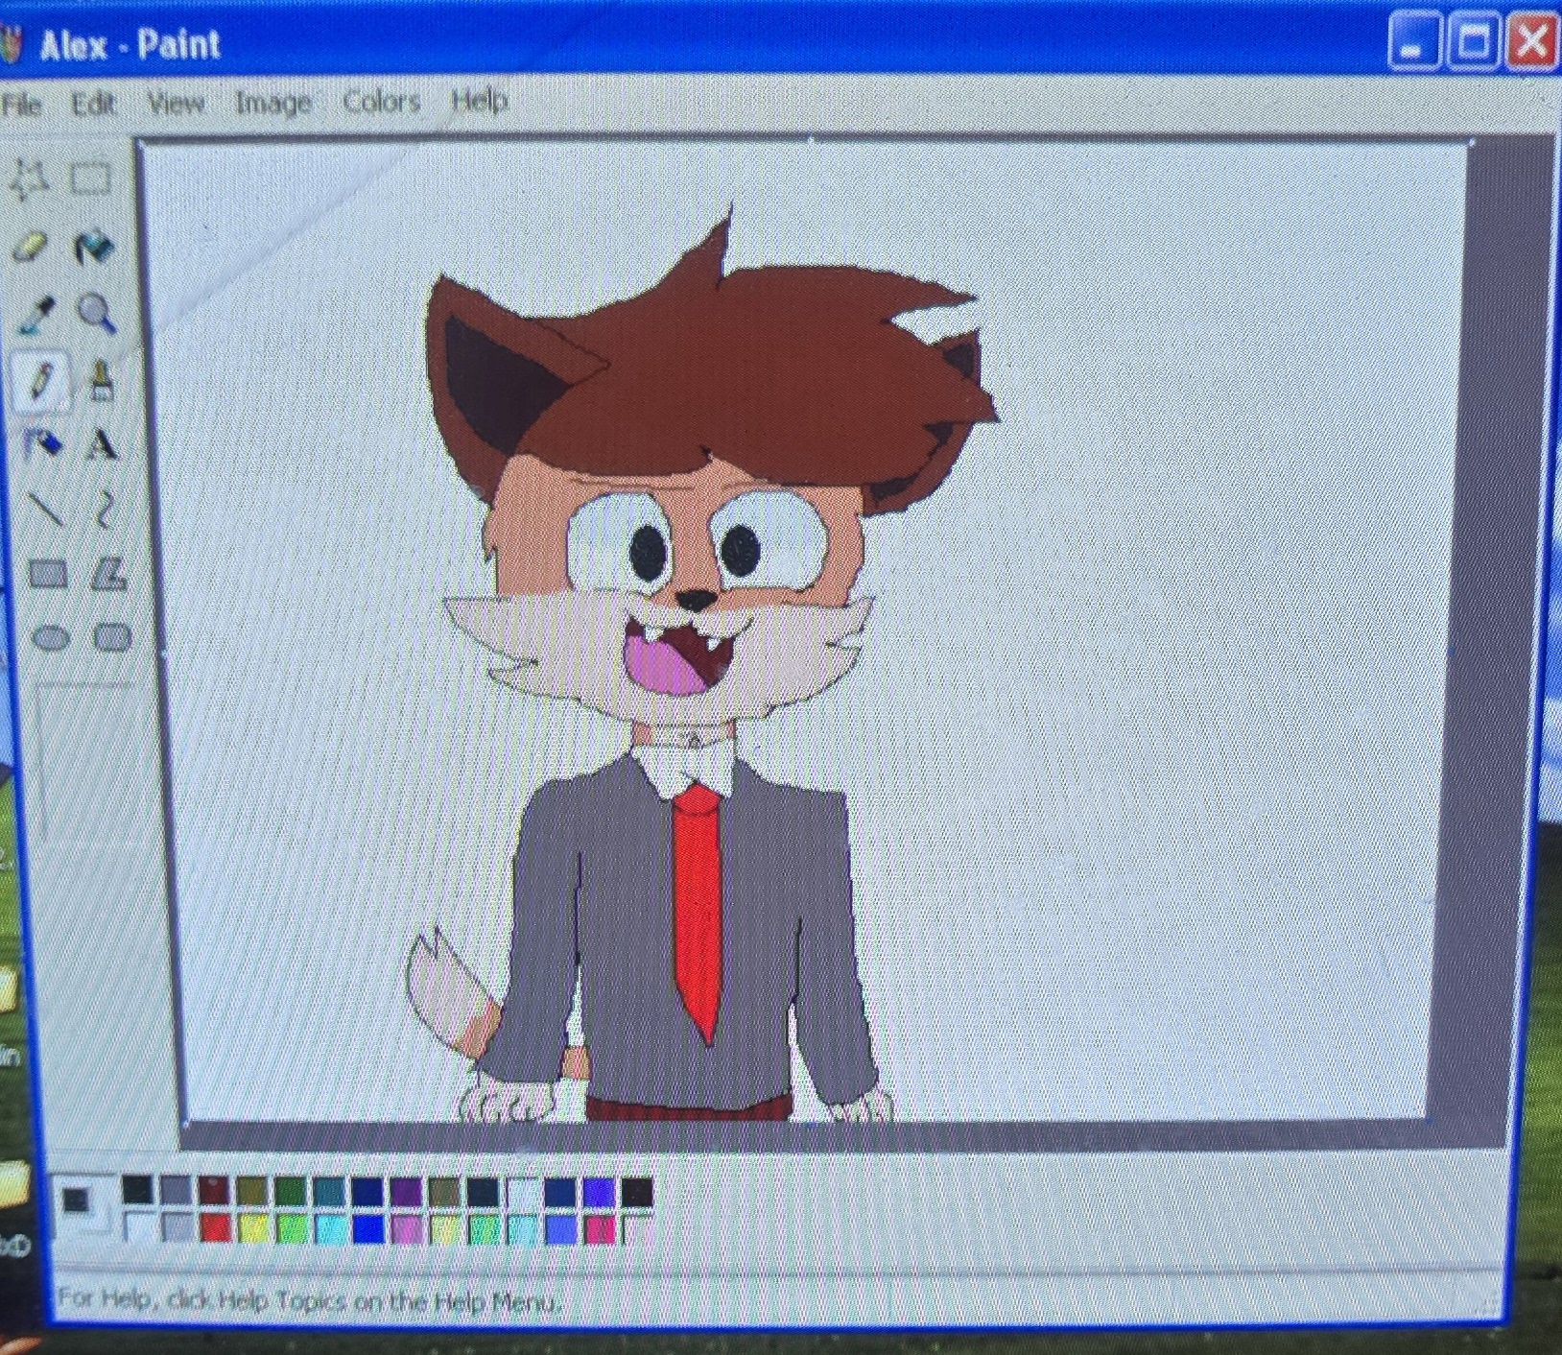Select the Curve tool

tap(105, 510)
